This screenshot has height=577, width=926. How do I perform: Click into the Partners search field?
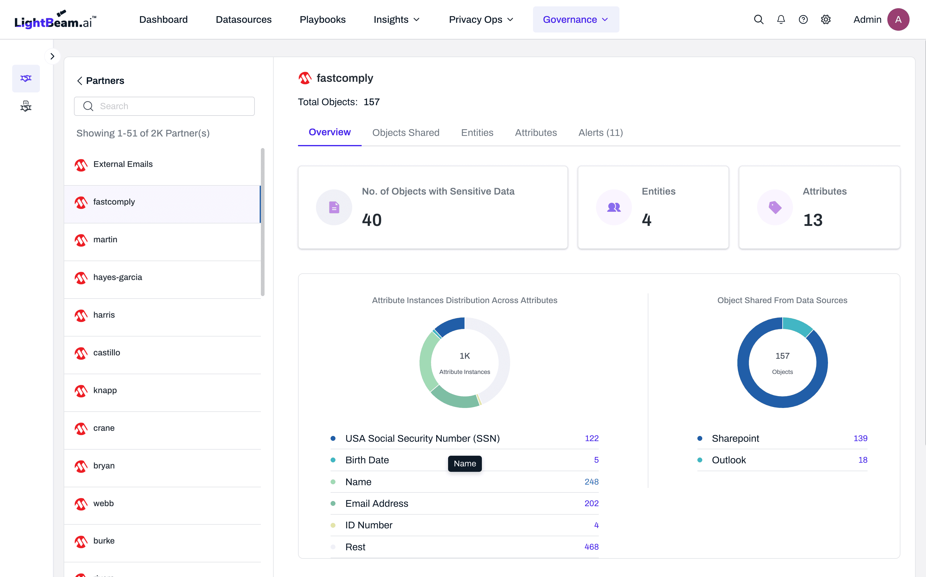click(164, 106)
